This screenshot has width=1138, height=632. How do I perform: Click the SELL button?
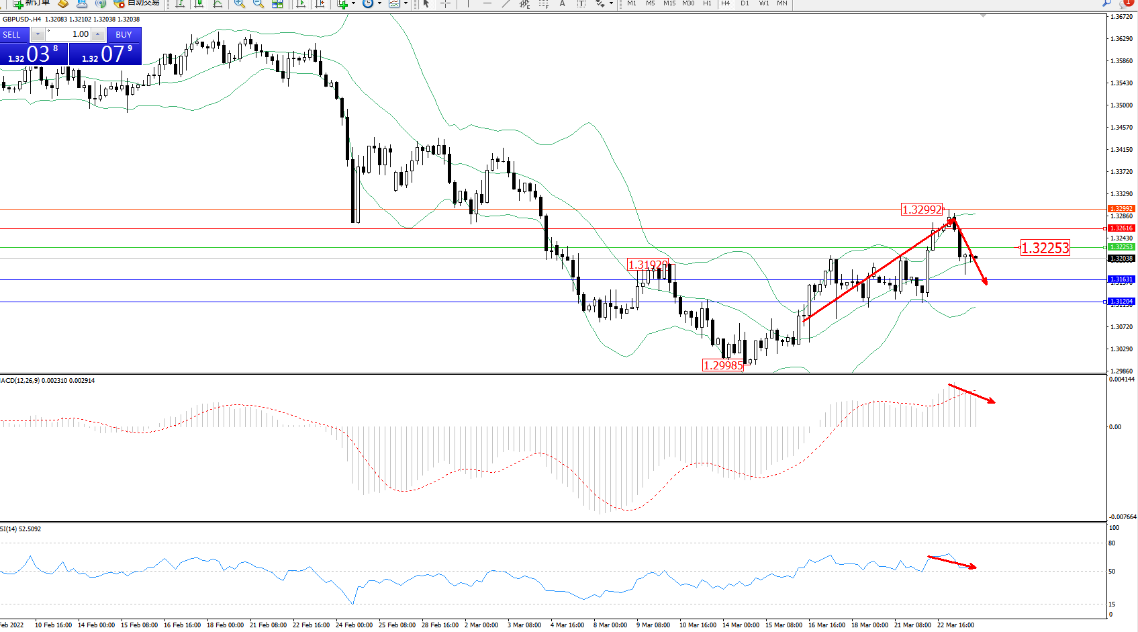pyautogui.click(x=12, y=34)
